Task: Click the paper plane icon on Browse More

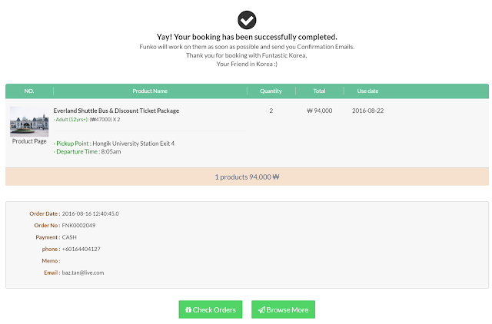Action: pyautogui.click(x=261, y=309)
